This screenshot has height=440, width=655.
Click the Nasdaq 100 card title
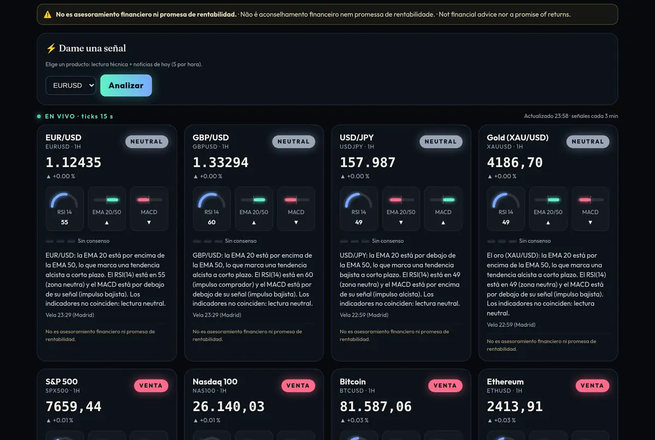(x=215, y=382)
